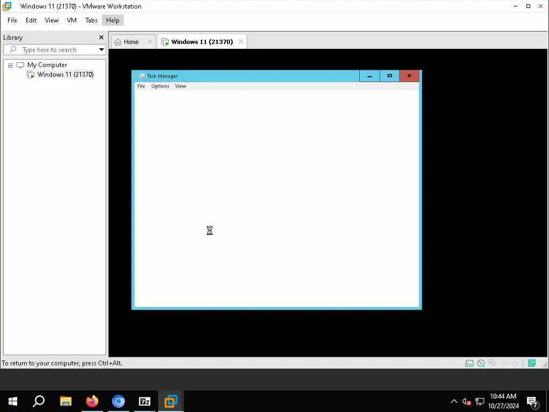Minimize the VMware Workstation window
Screen dimensions: 549x412
[x=515, y=6]
